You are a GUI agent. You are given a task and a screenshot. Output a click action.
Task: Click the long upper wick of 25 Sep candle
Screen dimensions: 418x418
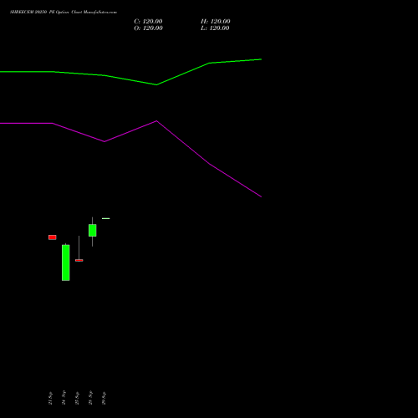pyautogui.click(x=79, y=247)
